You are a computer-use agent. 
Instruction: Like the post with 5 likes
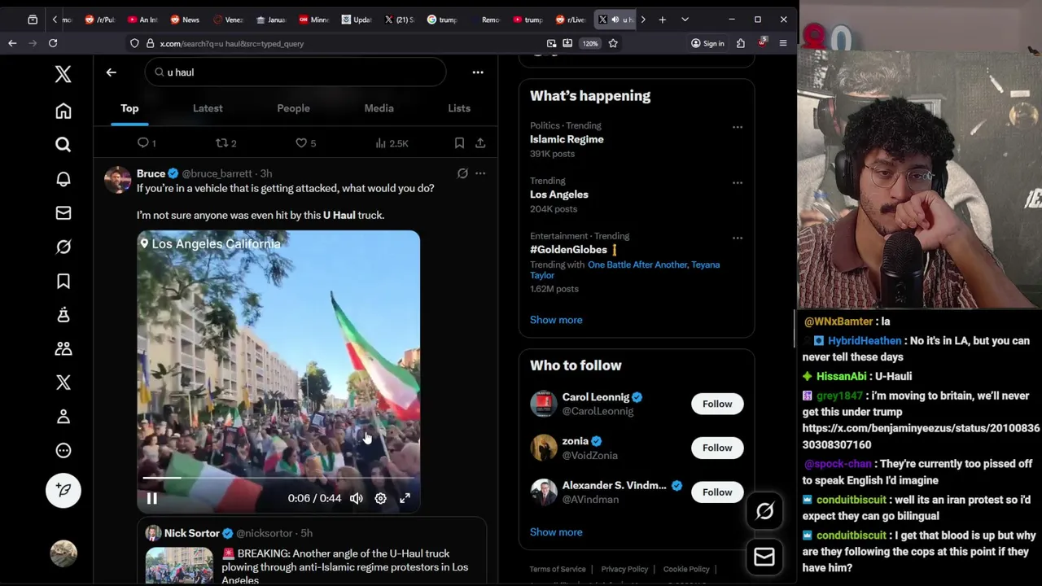tap(305, 143)
